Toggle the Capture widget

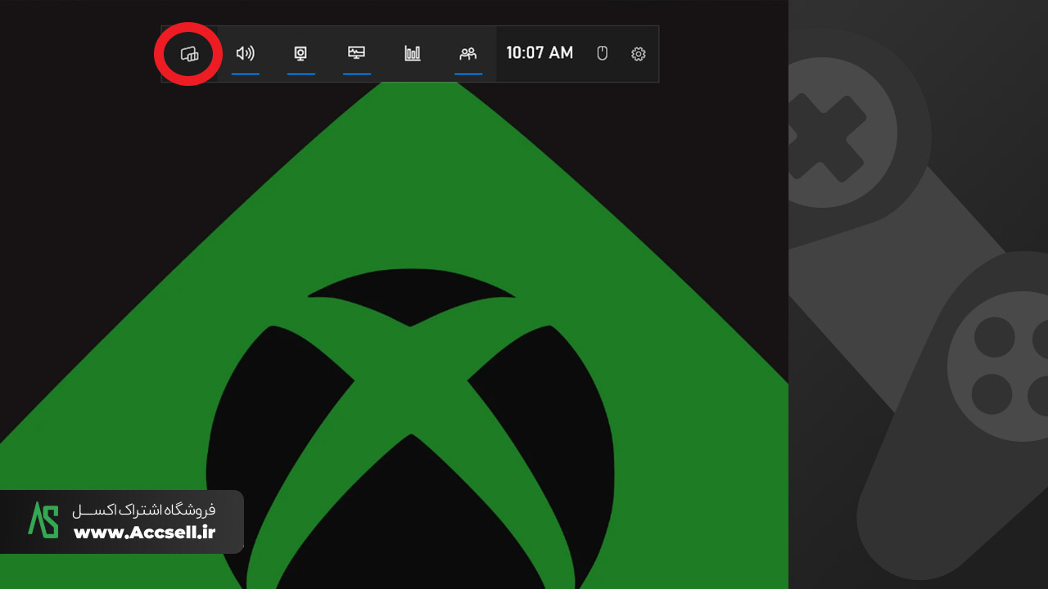[300, 54]
